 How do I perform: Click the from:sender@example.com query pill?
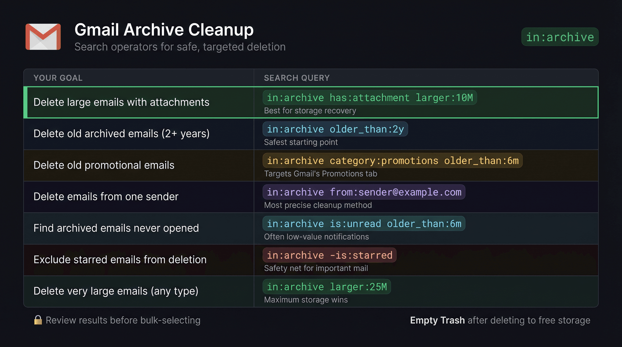(363, 192)
